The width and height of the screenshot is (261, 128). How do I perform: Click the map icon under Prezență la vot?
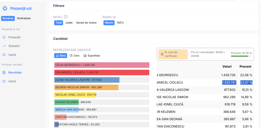point(4,55)
